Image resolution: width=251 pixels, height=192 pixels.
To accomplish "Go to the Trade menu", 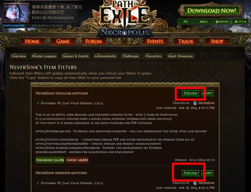I will [x=186, y=41].
